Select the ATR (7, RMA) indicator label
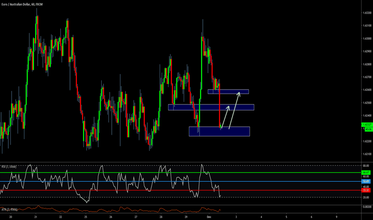This screenshot has width=373, height=220. click(x=9, y=209)
